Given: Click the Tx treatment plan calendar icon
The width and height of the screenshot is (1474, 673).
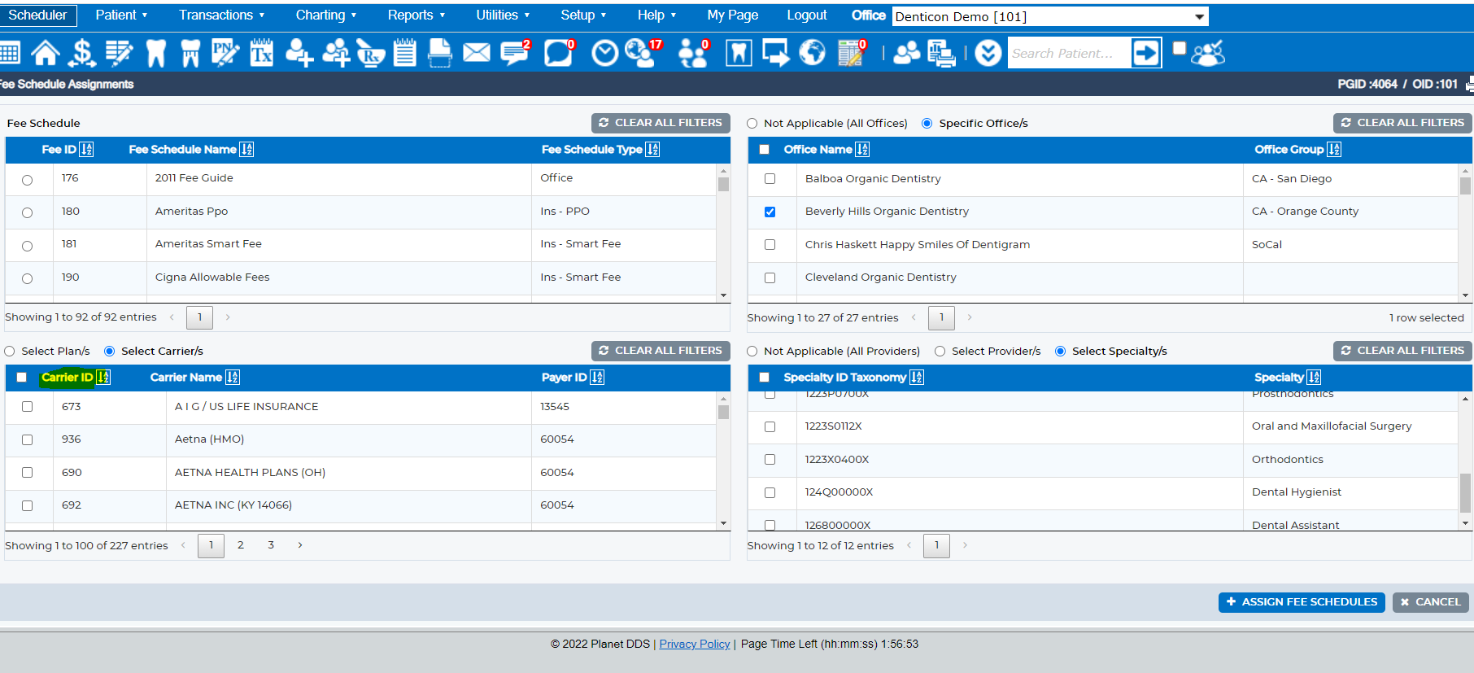Looking at the screenshot, I should (262, 53).
